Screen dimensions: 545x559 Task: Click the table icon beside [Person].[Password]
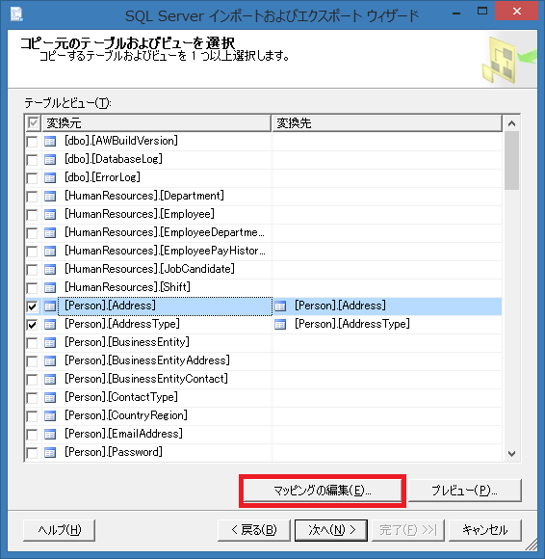pyautogui.click(x=50, y=453)
